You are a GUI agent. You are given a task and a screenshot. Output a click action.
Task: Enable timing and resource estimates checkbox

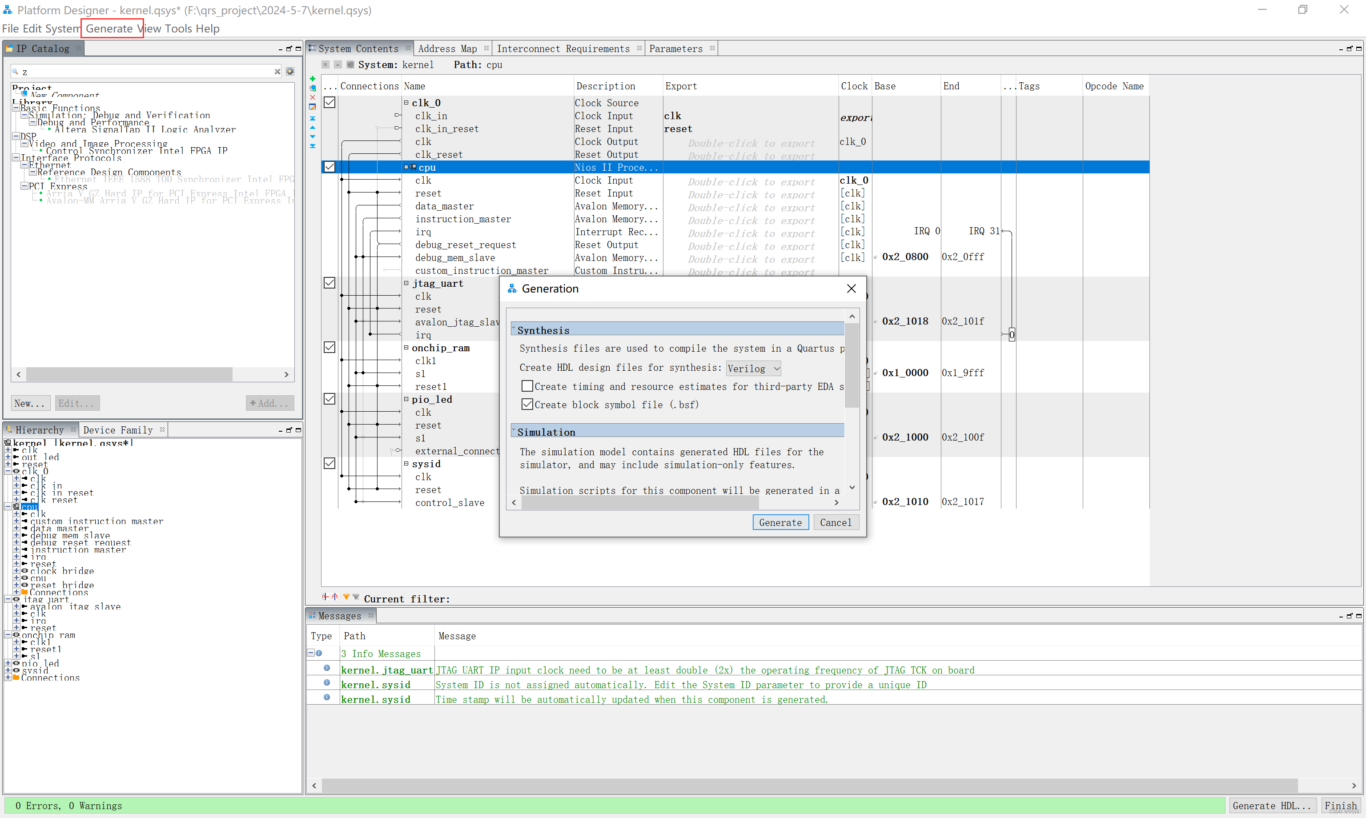[x=527, y=386]
